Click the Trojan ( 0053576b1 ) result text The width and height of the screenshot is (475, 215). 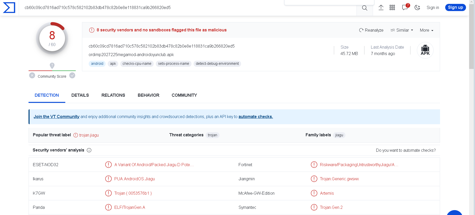(x=133, y=193)
